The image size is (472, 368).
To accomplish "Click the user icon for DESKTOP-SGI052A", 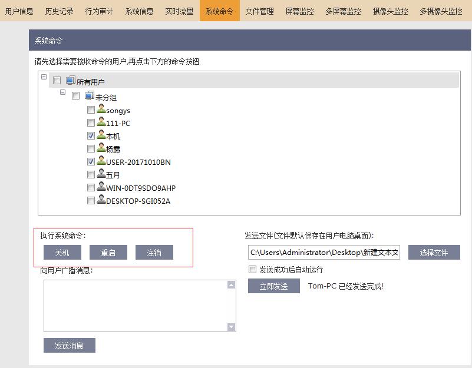I will 101,200.
